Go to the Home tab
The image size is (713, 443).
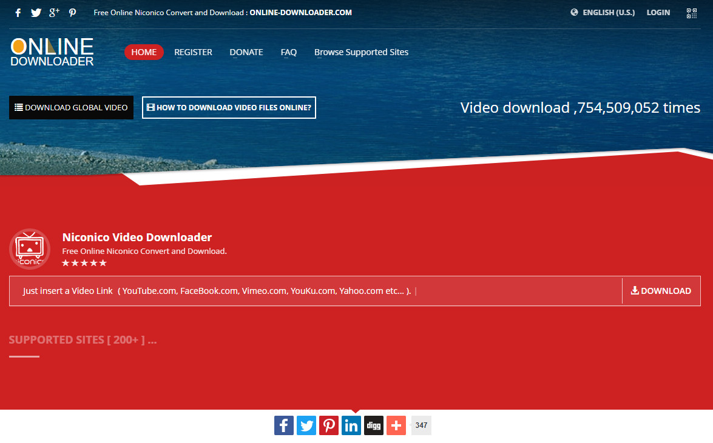click(x=144, y=52)
